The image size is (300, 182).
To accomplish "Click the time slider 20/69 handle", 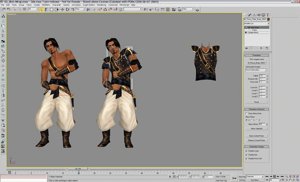I will pos(78,169).
